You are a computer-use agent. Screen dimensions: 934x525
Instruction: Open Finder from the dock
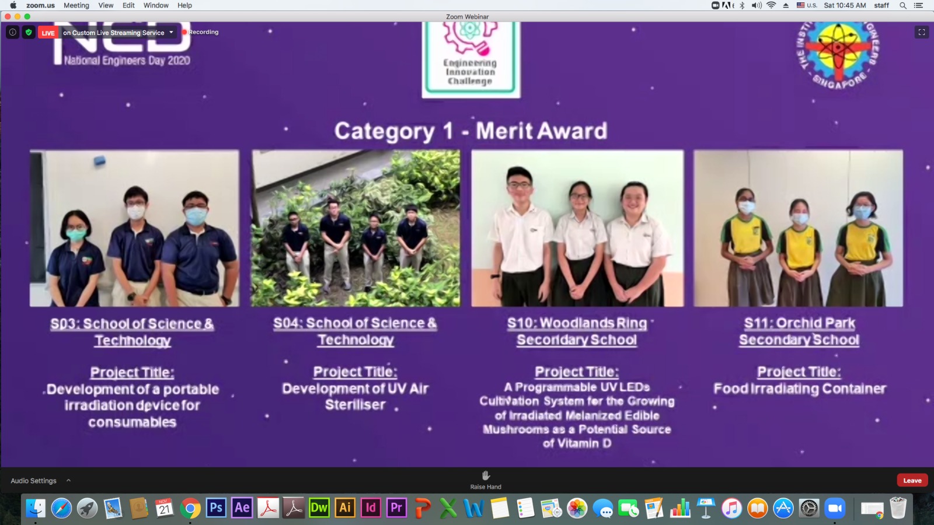point(36,508)
